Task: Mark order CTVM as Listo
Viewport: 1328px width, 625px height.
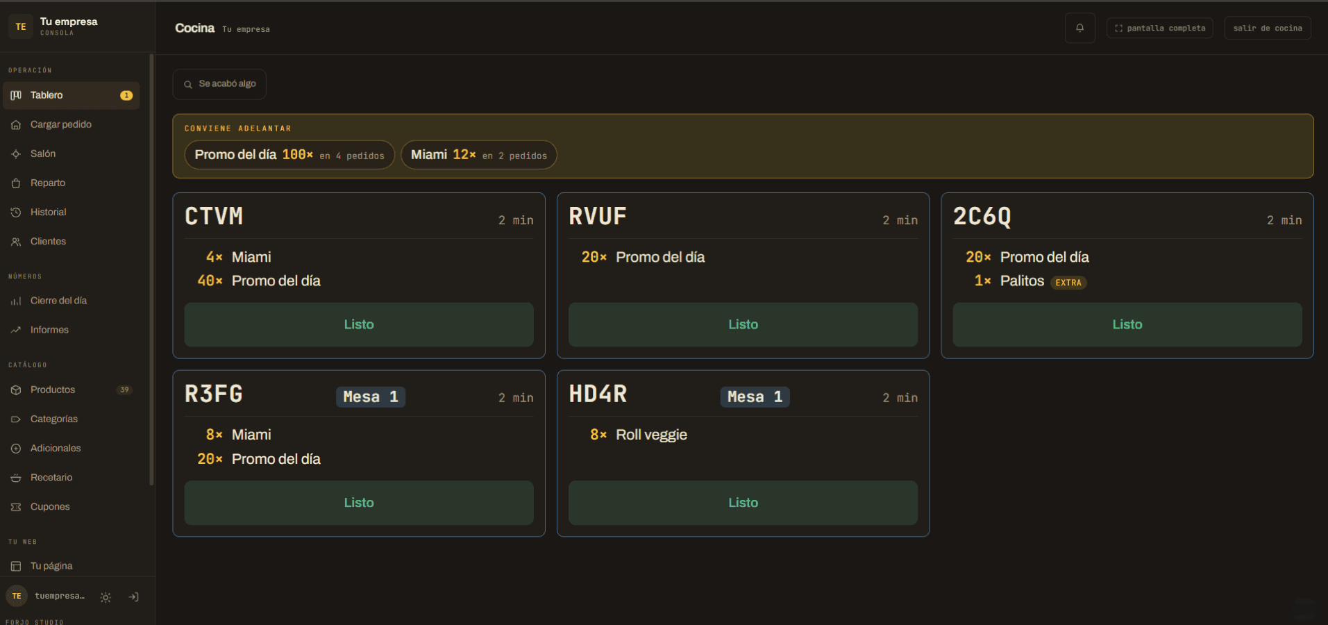Action: pyautogui.click(x=359, y=324)
